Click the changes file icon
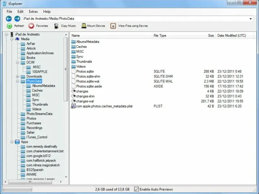259x194 pixels. (x=73, y=91)
